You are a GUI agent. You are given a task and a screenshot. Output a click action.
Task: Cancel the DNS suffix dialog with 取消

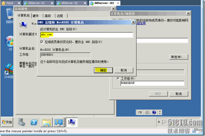124,70
